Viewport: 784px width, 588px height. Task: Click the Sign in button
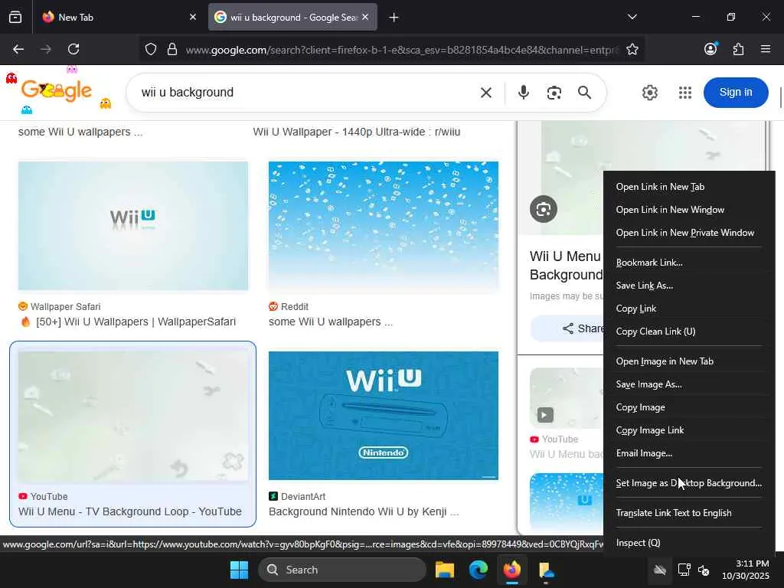tap(736, 93)
